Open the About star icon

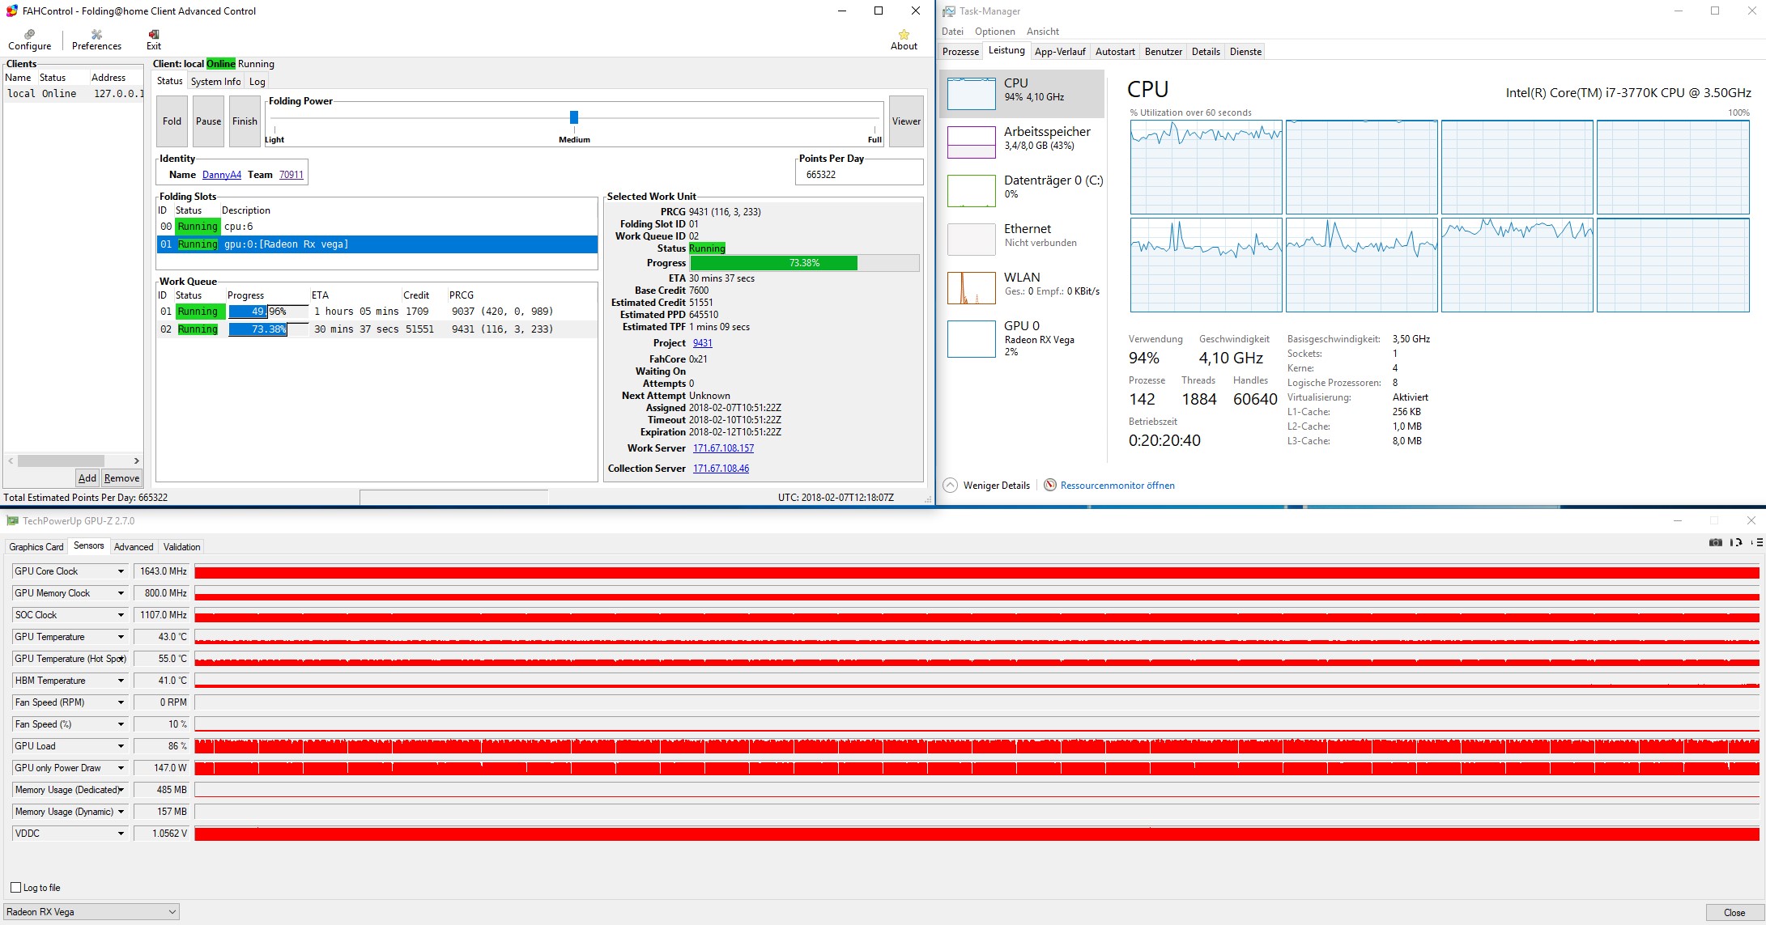904,35
